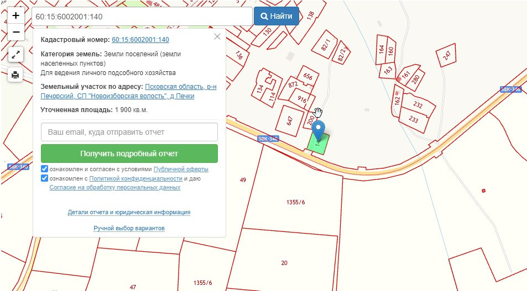This screenshot has width=527, height=291.
Task: Select parcel 233 on the map
Action: coord(414,119)
